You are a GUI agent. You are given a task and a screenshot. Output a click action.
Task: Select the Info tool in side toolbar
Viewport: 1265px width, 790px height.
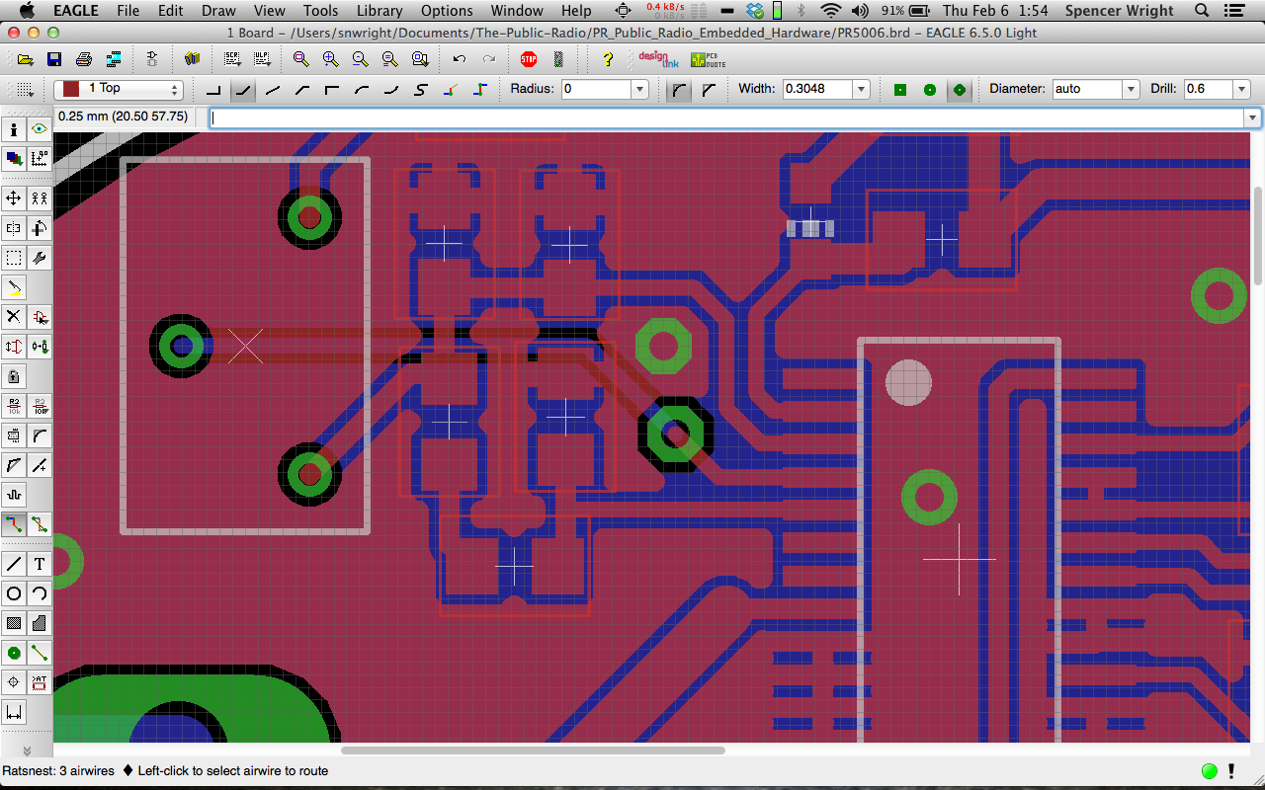coord(14,129)
